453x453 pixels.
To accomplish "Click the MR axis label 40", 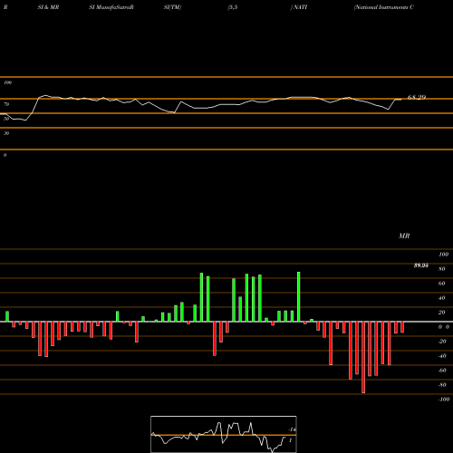I will pyautogui.click(x=442, y=298).
